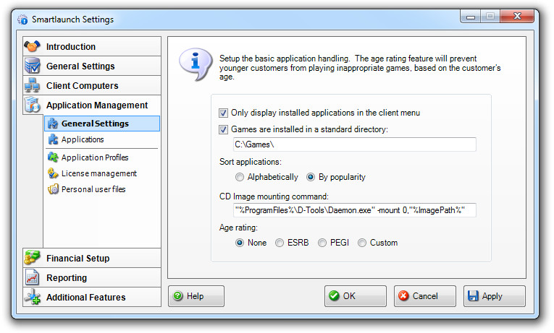
Task: Toggle Games are installed in standard directory
Action: [x=223, y=129]
